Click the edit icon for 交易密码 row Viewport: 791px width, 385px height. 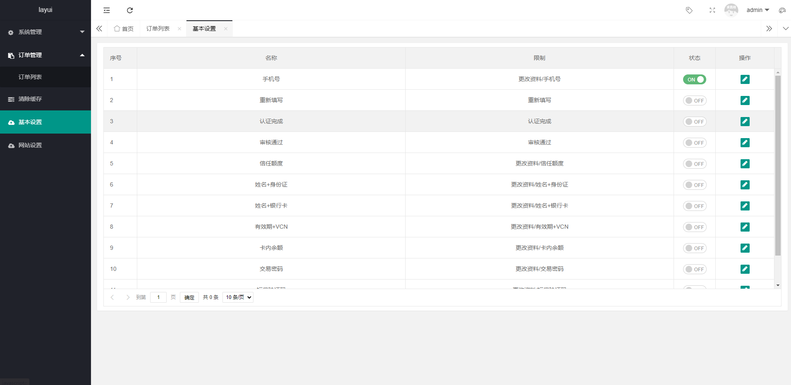[x=745, y=269]
